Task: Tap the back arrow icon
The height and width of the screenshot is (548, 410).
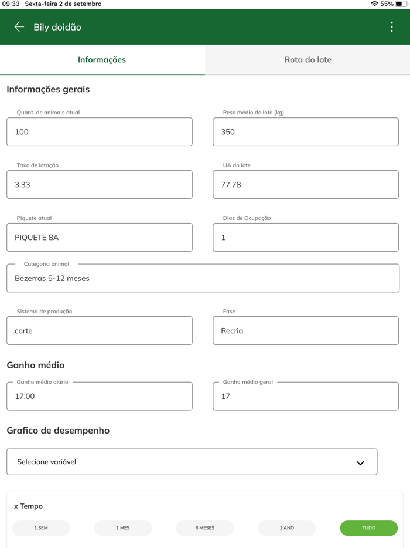Action: click(x=19, y=27)
